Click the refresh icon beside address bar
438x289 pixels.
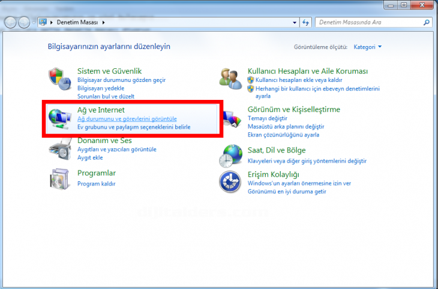305,22
